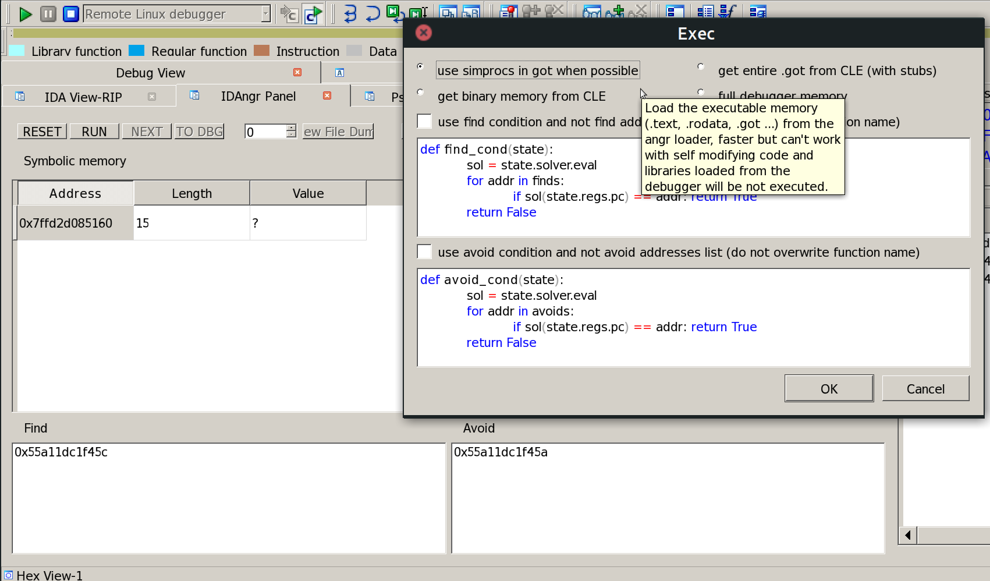The image size is (990, 581).
Task: Click the length cell showing 15
Action: (191, 223)
